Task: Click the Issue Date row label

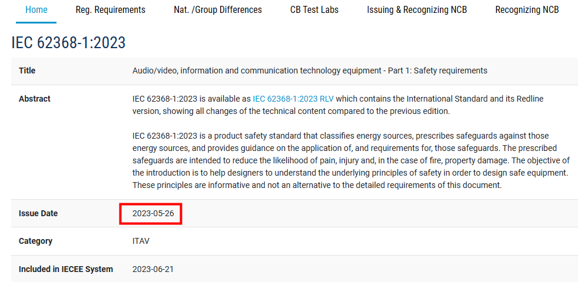Action: point(38,213)
